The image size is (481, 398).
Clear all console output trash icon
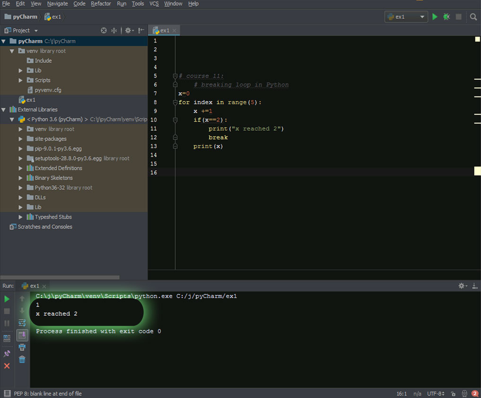[22, 359]
